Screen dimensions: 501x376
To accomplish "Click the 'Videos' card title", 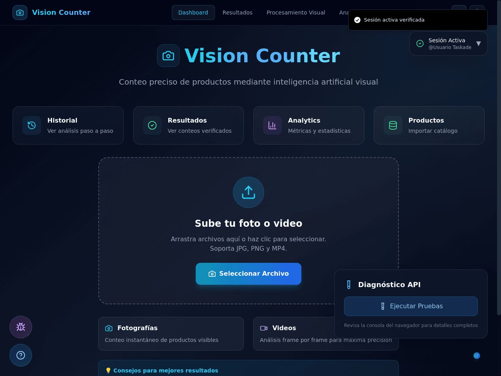I will (x=284, y=328).
